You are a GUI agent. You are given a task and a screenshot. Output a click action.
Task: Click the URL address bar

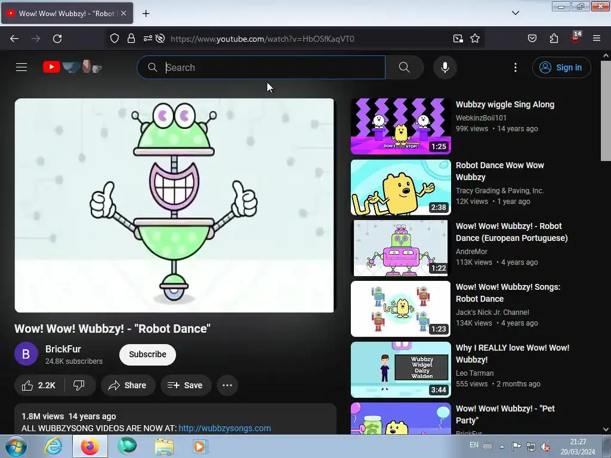[296, 39]
